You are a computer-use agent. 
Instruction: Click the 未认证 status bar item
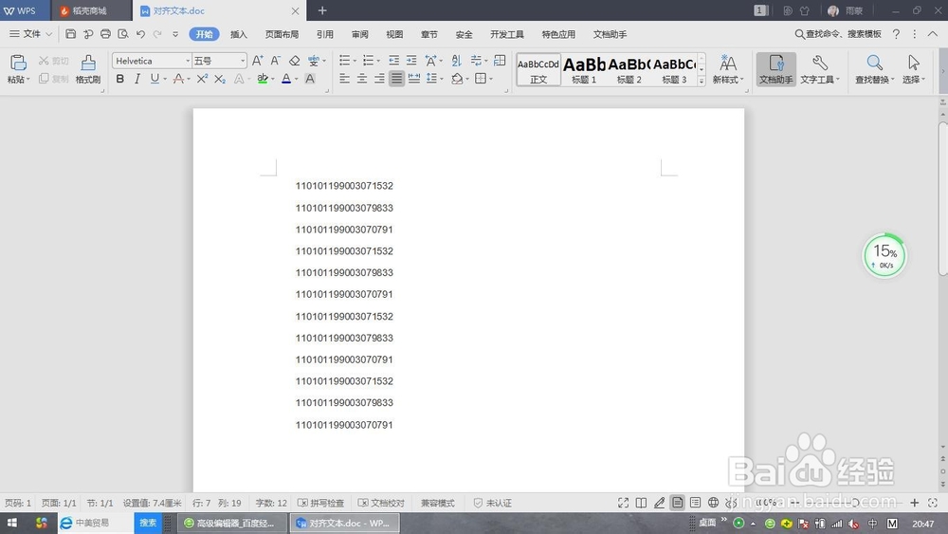(x=492, y=503)
